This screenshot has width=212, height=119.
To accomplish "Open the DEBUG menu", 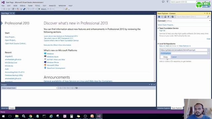I will point(23,6).
